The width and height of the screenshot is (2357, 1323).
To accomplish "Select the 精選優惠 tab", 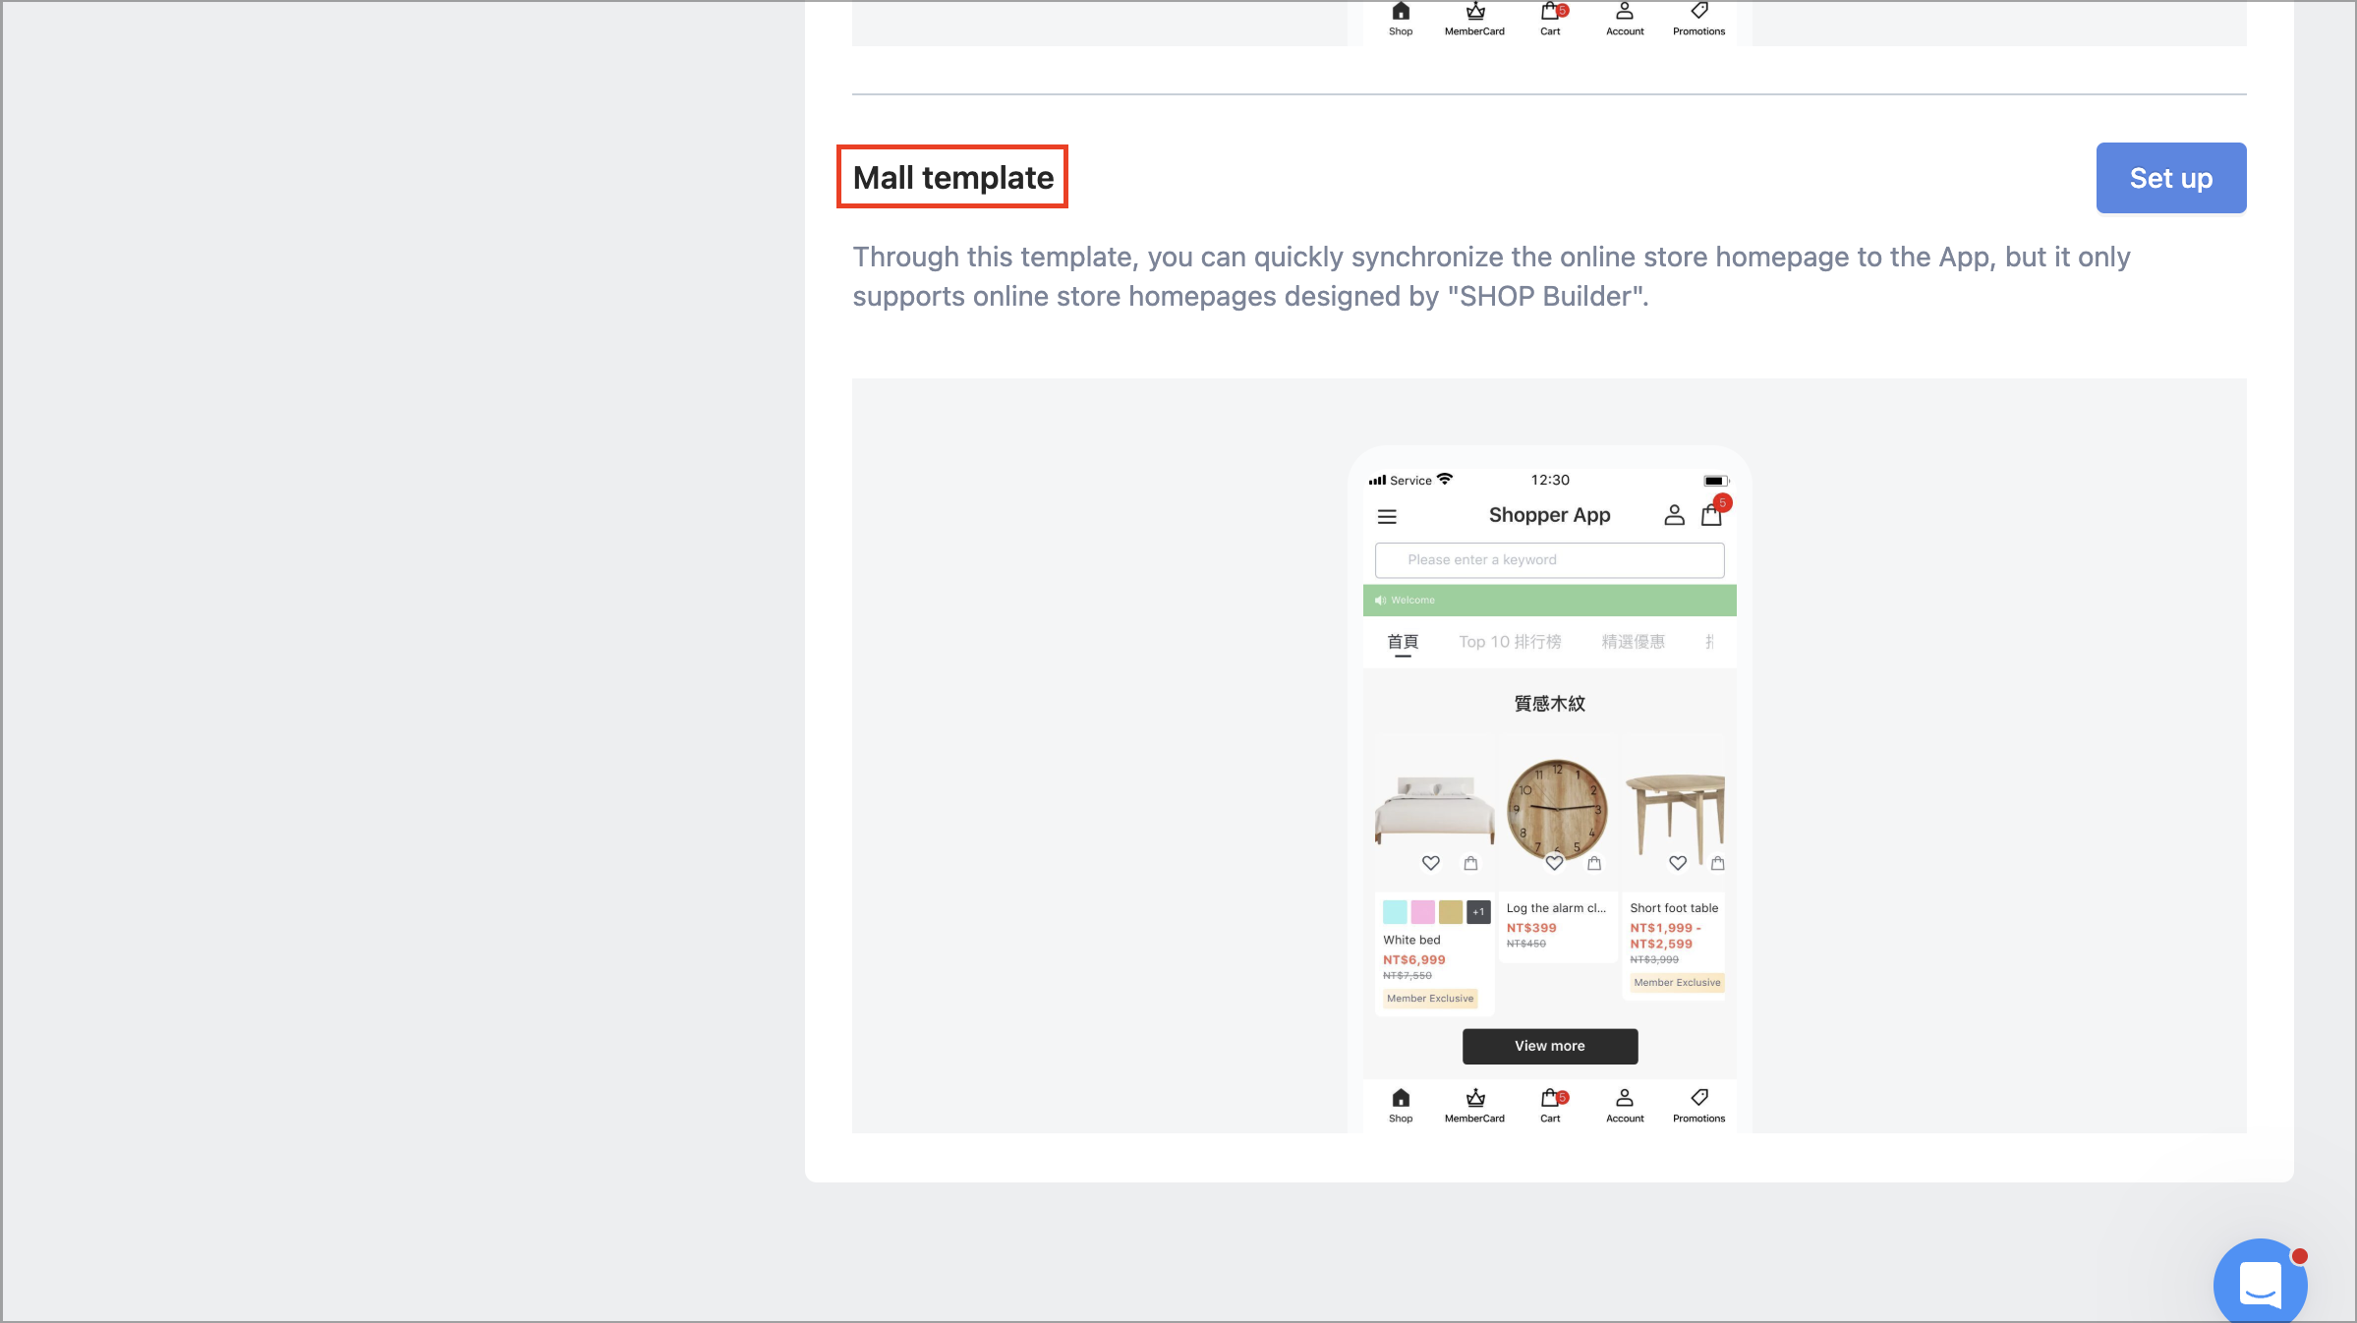I will (1633, 642).
